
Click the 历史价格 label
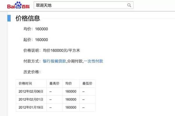pos(32,72)
